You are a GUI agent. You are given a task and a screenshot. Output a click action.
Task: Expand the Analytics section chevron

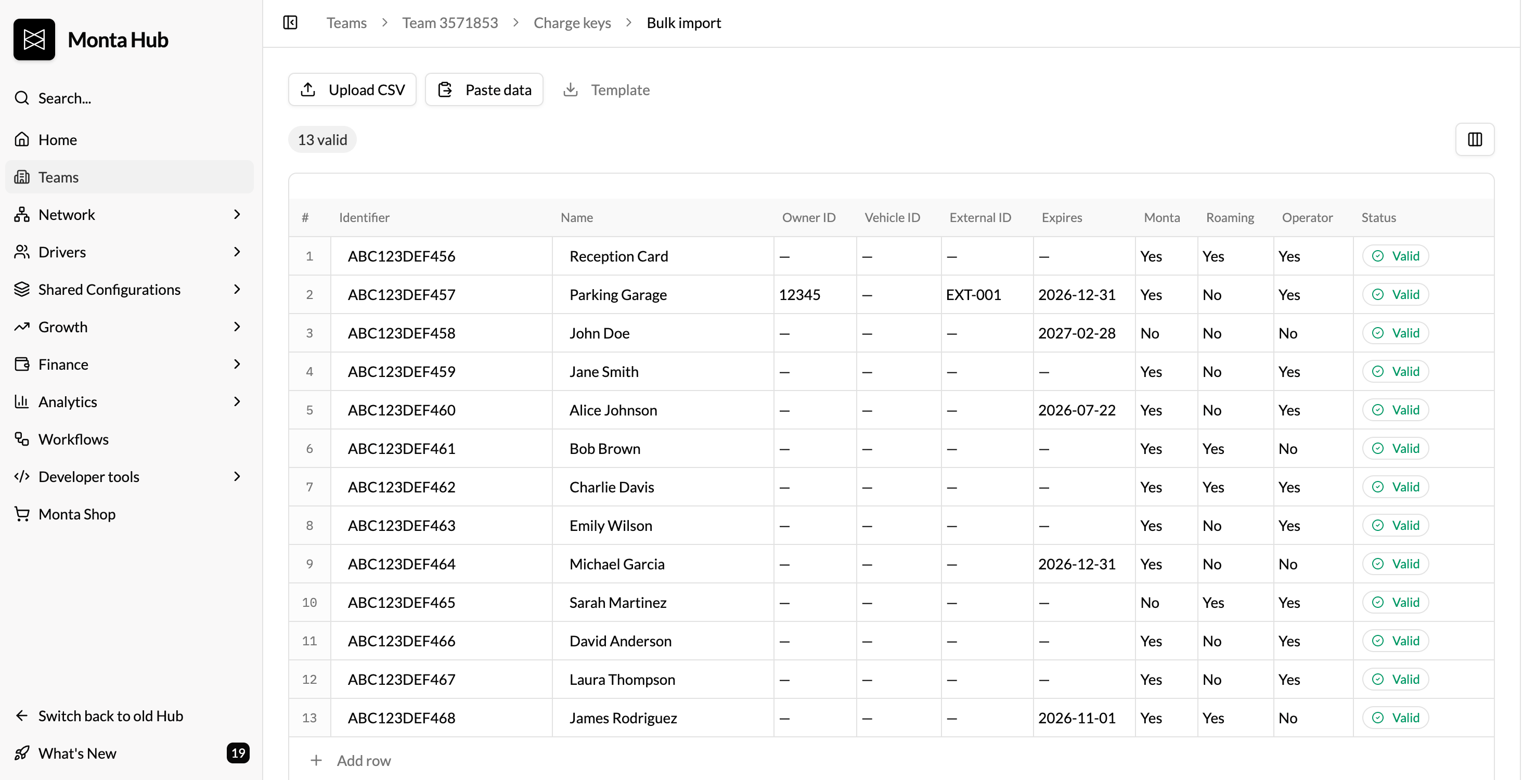tap(237, 402)
